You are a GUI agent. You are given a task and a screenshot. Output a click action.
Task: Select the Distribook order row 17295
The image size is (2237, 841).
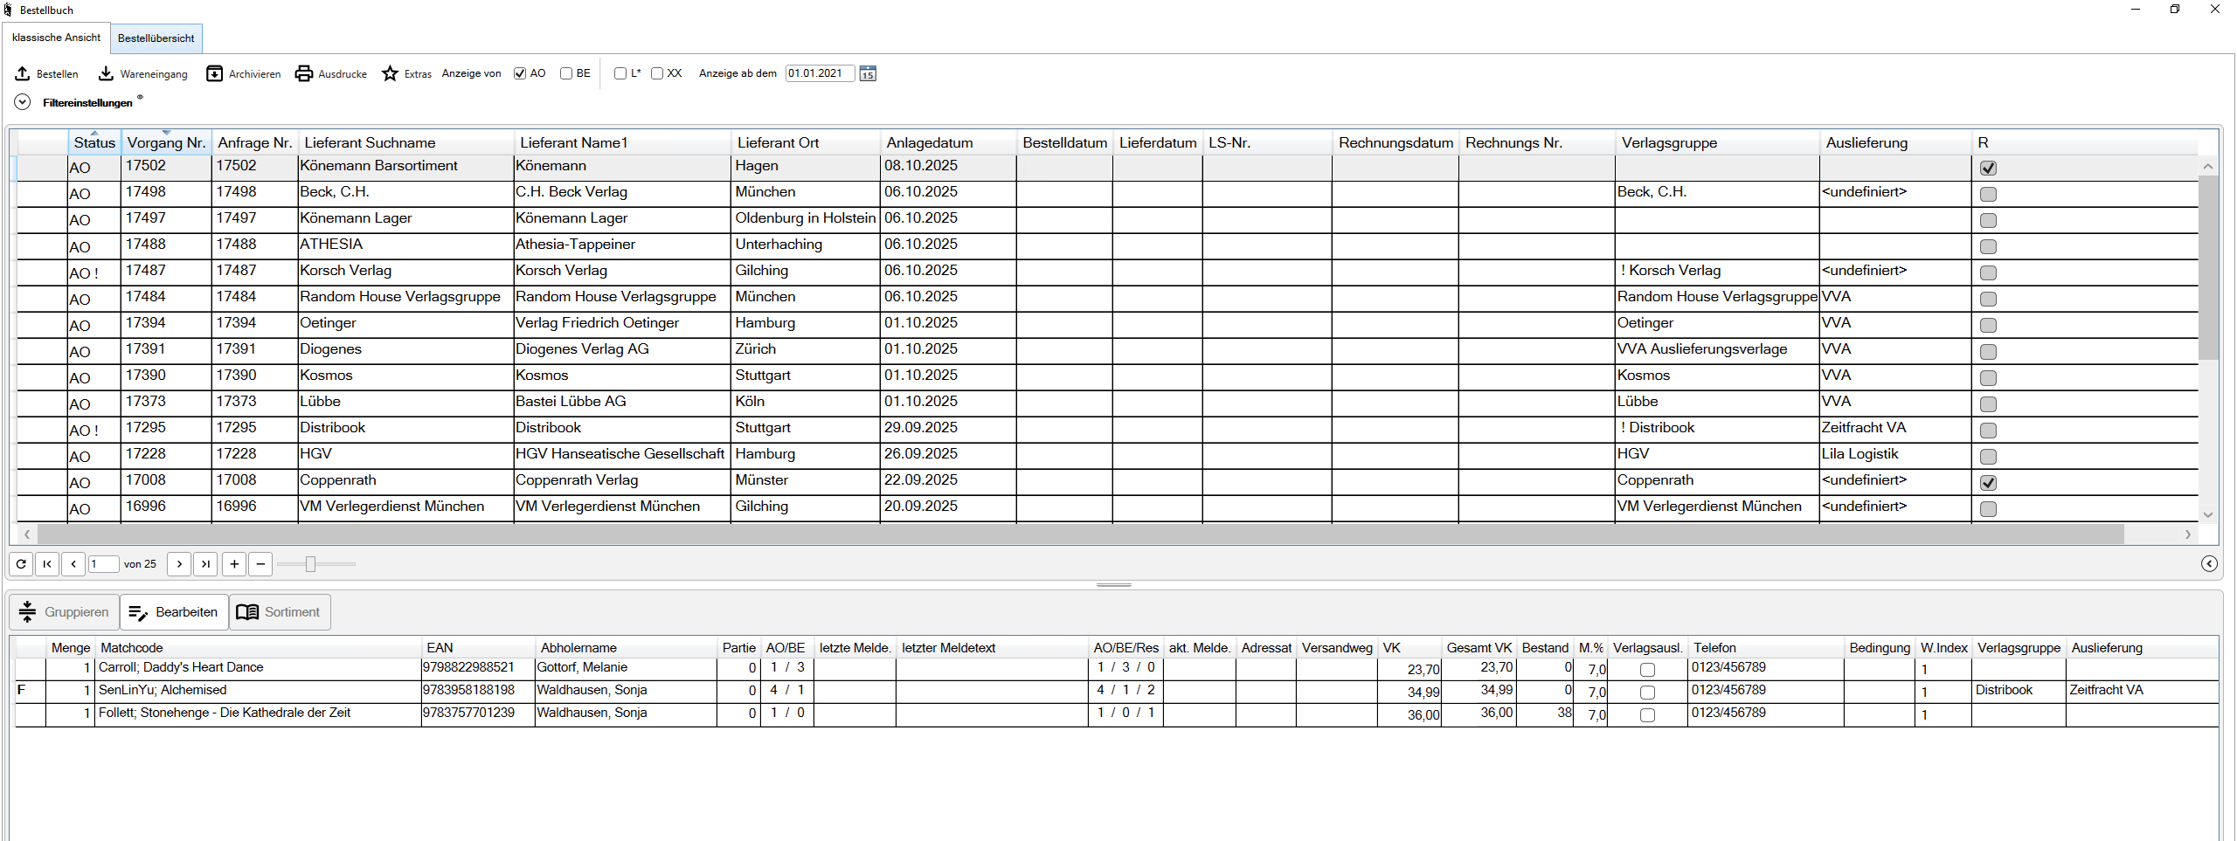1107,429
